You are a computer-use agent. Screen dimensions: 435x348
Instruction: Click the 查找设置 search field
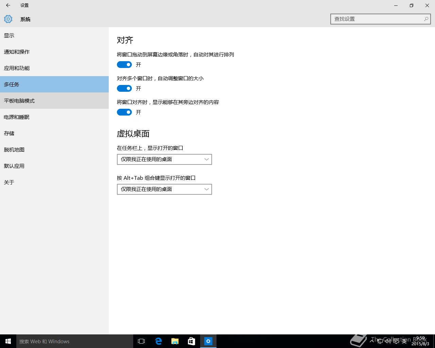click(381, 19)
